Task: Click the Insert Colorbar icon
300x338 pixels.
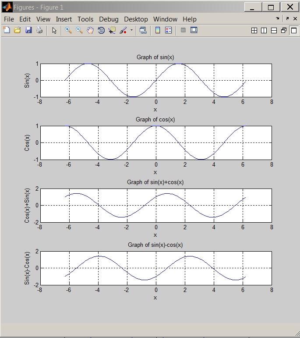Action: pos(158,30)
